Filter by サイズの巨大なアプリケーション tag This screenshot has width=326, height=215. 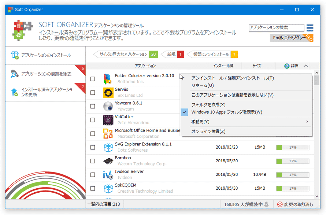(126, 55)
